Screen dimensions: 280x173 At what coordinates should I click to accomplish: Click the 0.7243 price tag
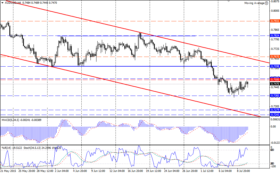click(275, 115)
